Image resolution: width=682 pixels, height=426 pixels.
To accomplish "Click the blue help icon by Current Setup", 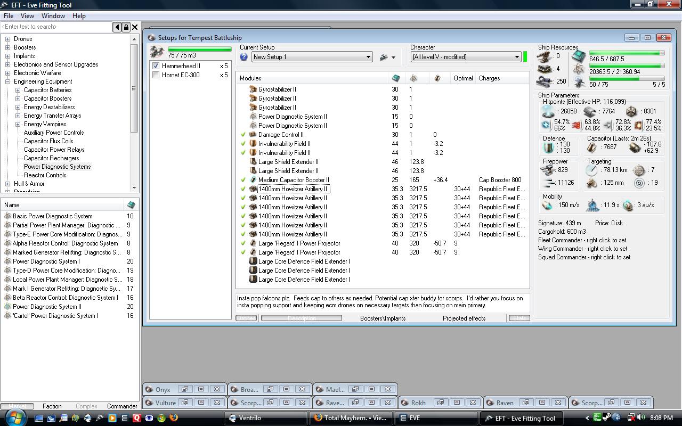I will [x=244, y=57].
